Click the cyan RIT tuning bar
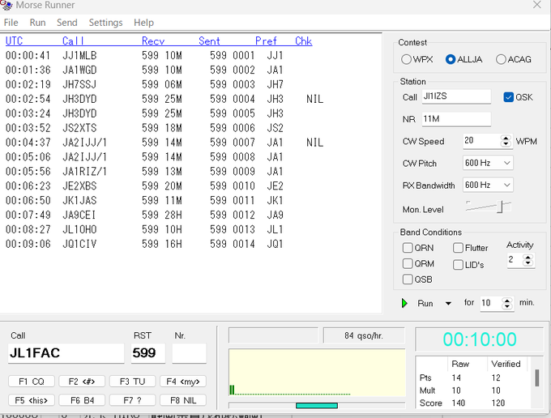The image size is (551, 418). coord(317,406)
